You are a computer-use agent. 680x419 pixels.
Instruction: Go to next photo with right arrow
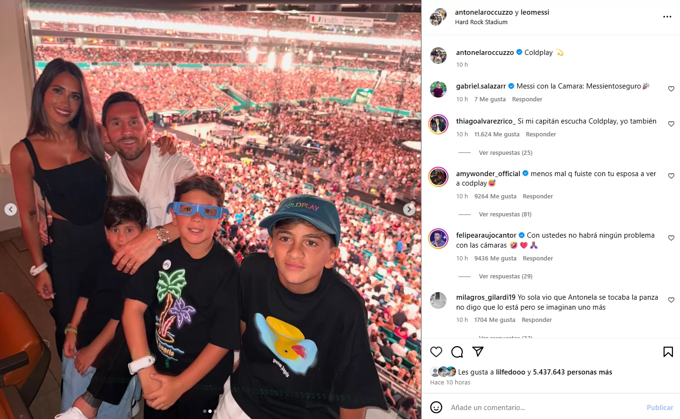[x=409, y=209]
